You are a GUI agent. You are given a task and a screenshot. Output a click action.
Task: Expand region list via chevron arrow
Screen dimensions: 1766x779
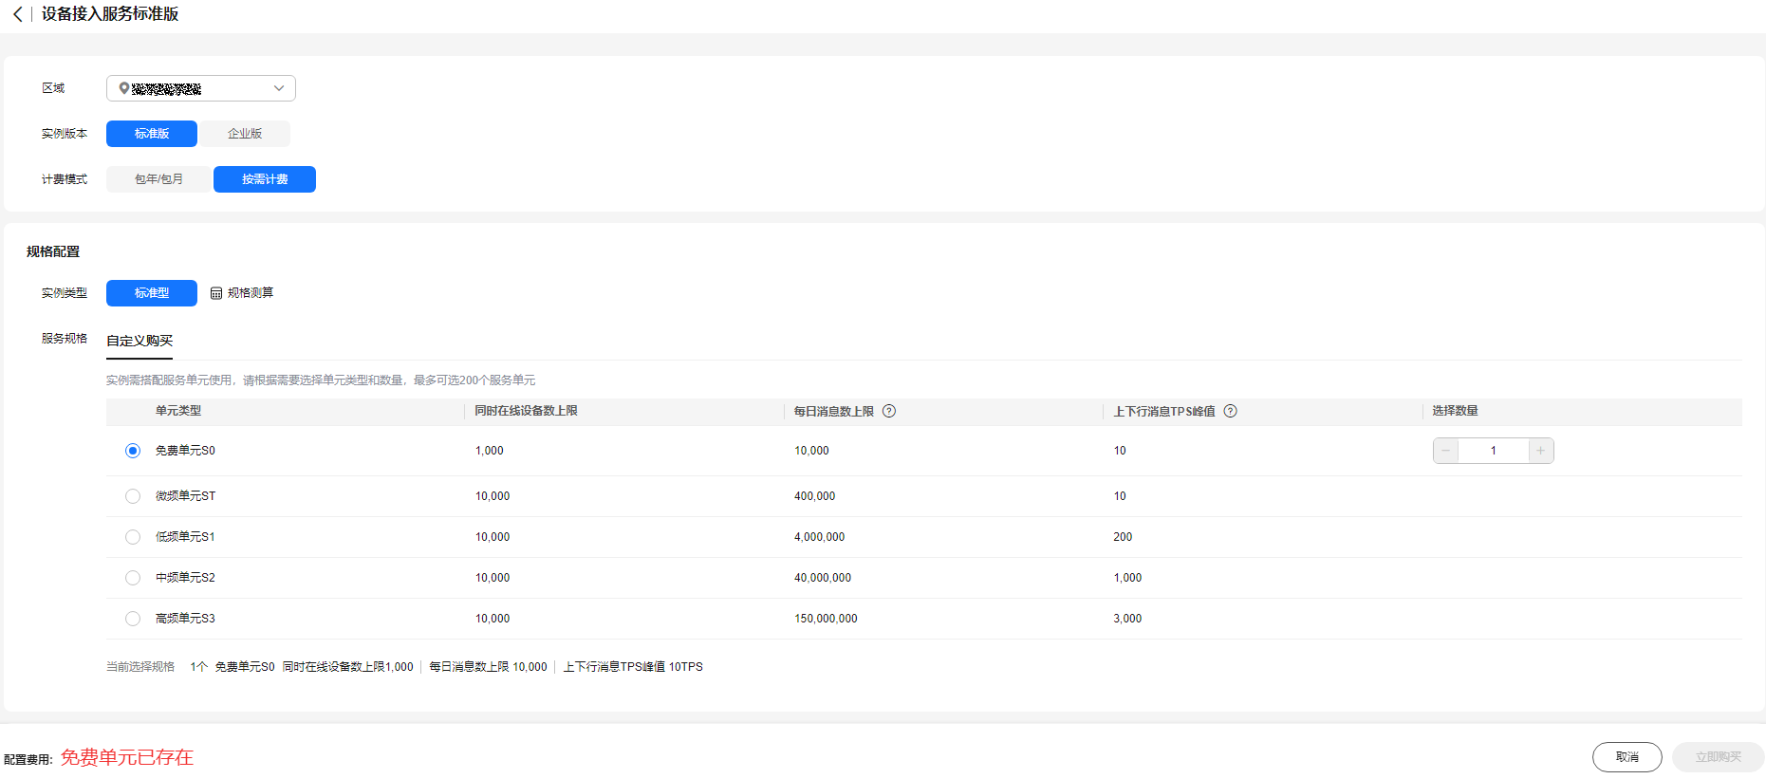tap(279, 88)
